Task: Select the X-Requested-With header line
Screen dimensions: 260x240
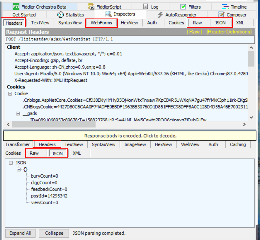Action: 51,80
